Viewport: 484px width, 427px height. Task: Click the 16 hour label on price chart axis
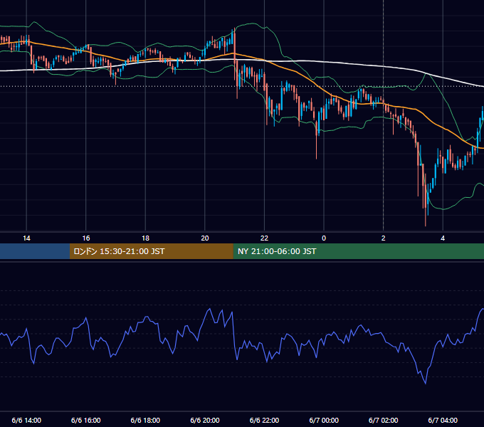click(x=86, y=238)
